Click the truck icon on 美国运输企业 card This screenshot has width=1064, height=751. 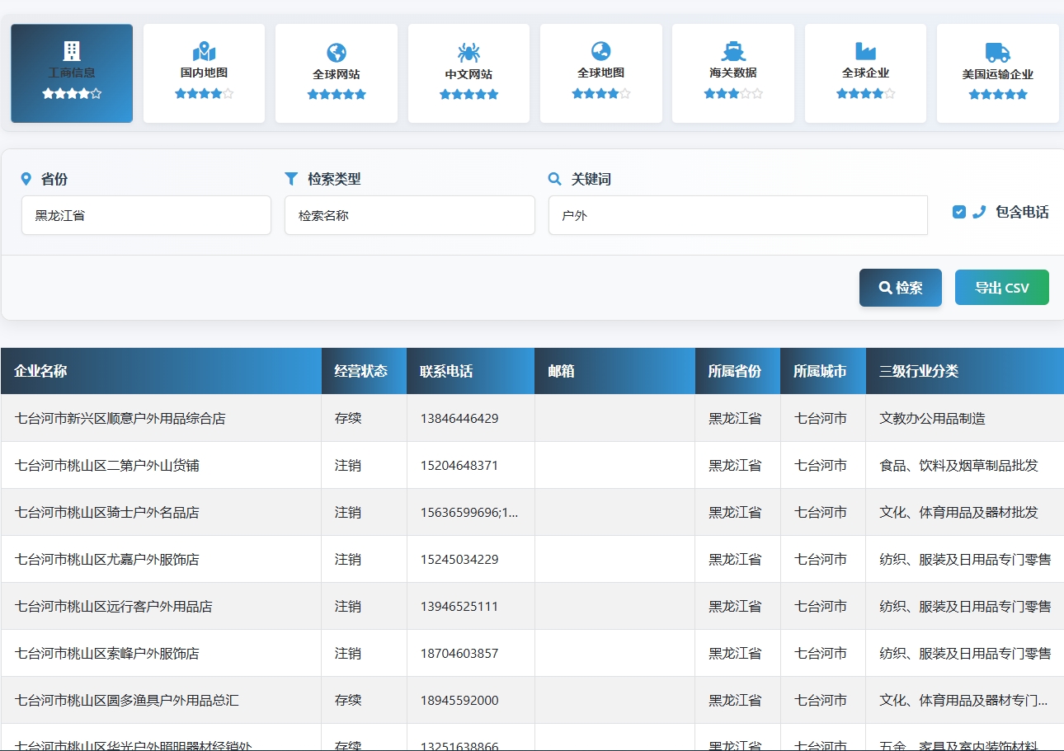pos(998,53)
